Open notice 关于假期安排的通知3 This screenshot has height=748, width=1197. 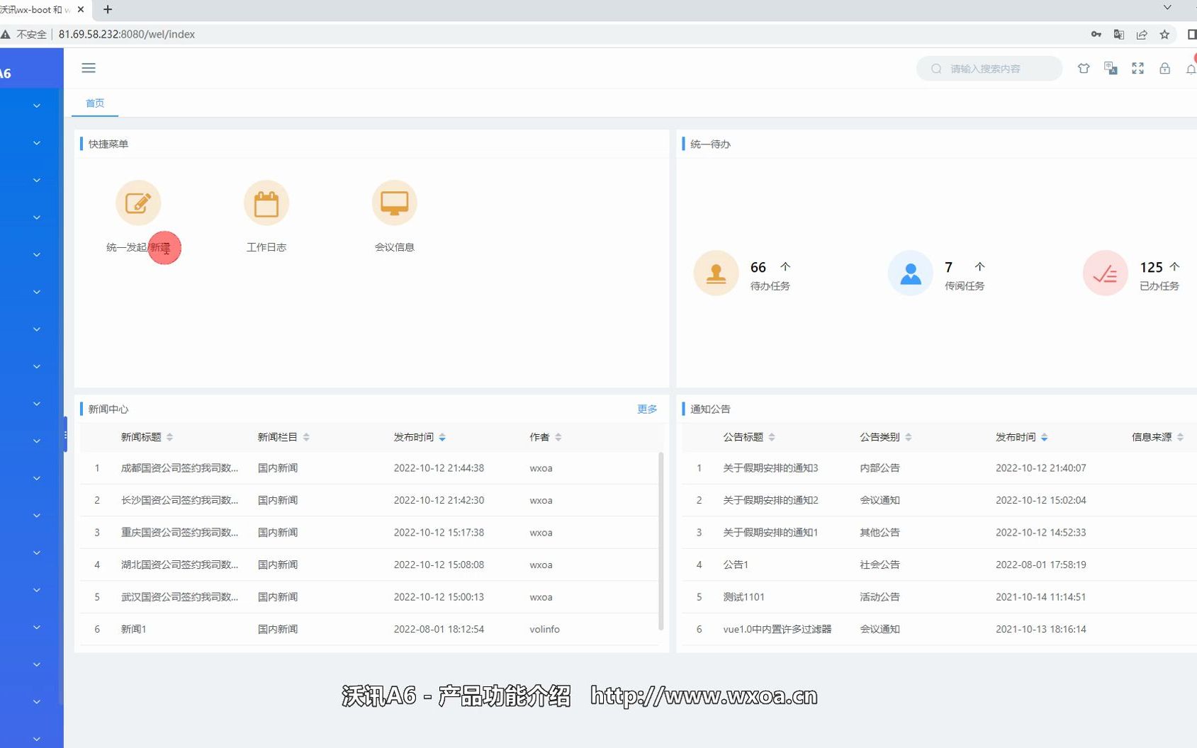(770, 468)
